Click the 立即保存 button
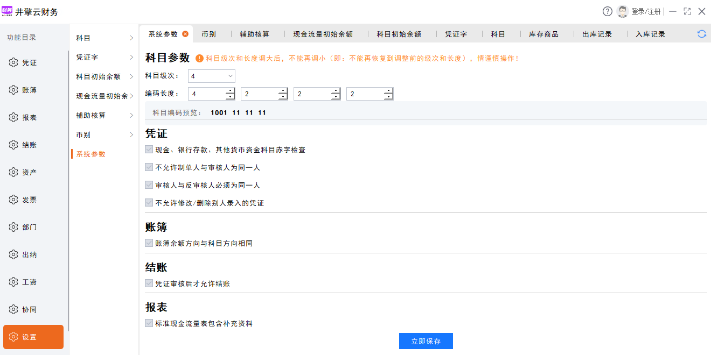 coord(426,341)
